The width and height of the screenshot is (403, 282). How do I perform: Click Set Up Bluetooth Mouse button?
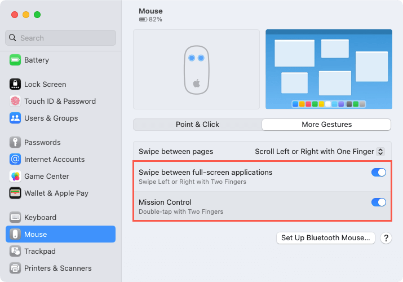coord(325,238)
